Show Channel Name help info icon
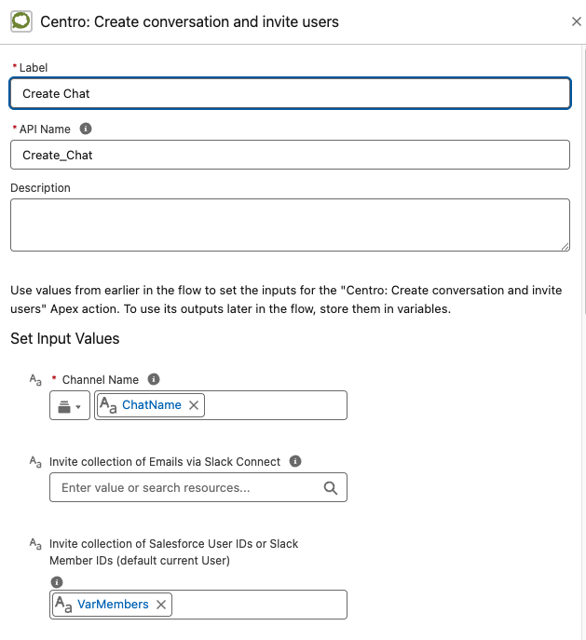The width and height of the screenshot is (586, 640). pos(154,379)
